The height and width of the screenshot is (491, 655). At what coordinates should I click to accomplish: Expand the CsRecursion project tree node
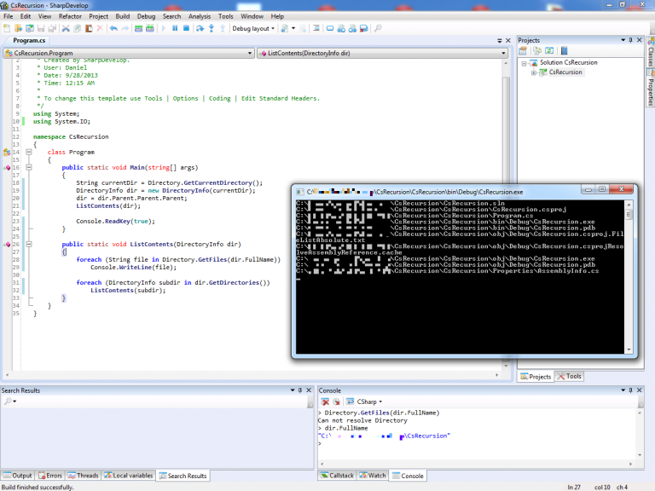pos(533,72)
